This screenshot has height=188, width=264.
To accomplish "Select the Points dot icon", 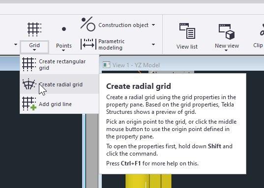I will pos(64,29).
